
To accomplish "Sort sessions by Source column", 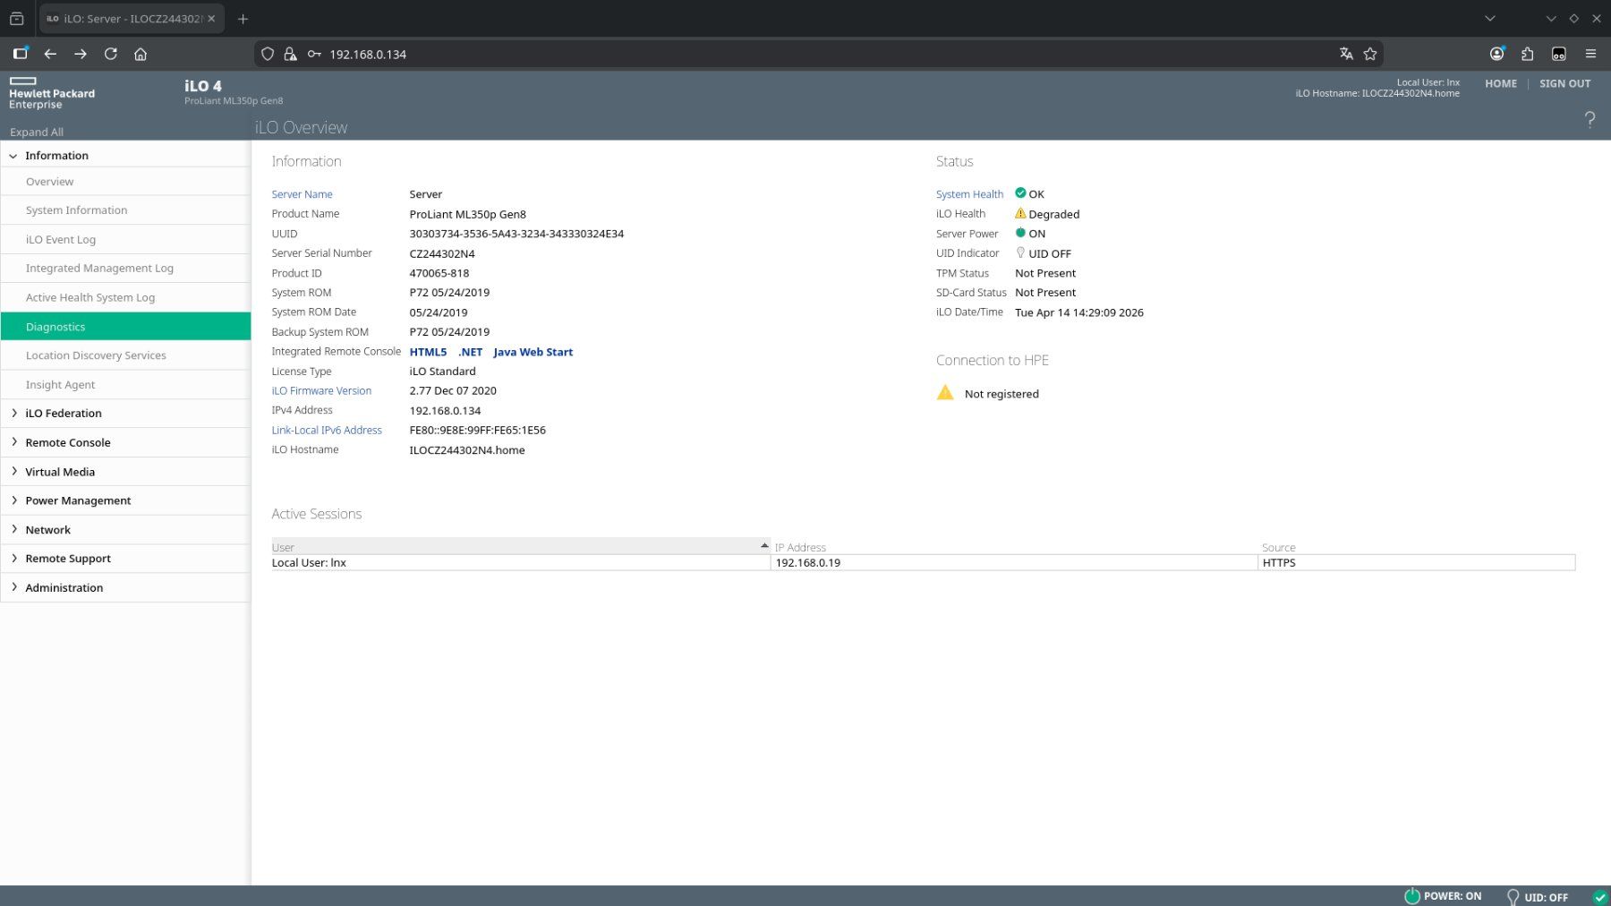I will click(x=1417, y=546).
